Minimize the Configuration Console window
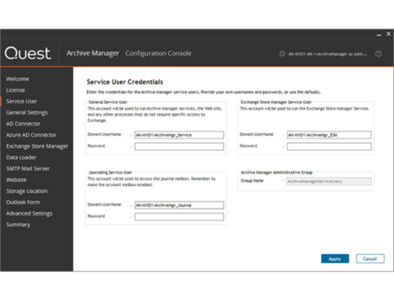This screenshot has width=394, height=300. (x=378, y=34)
